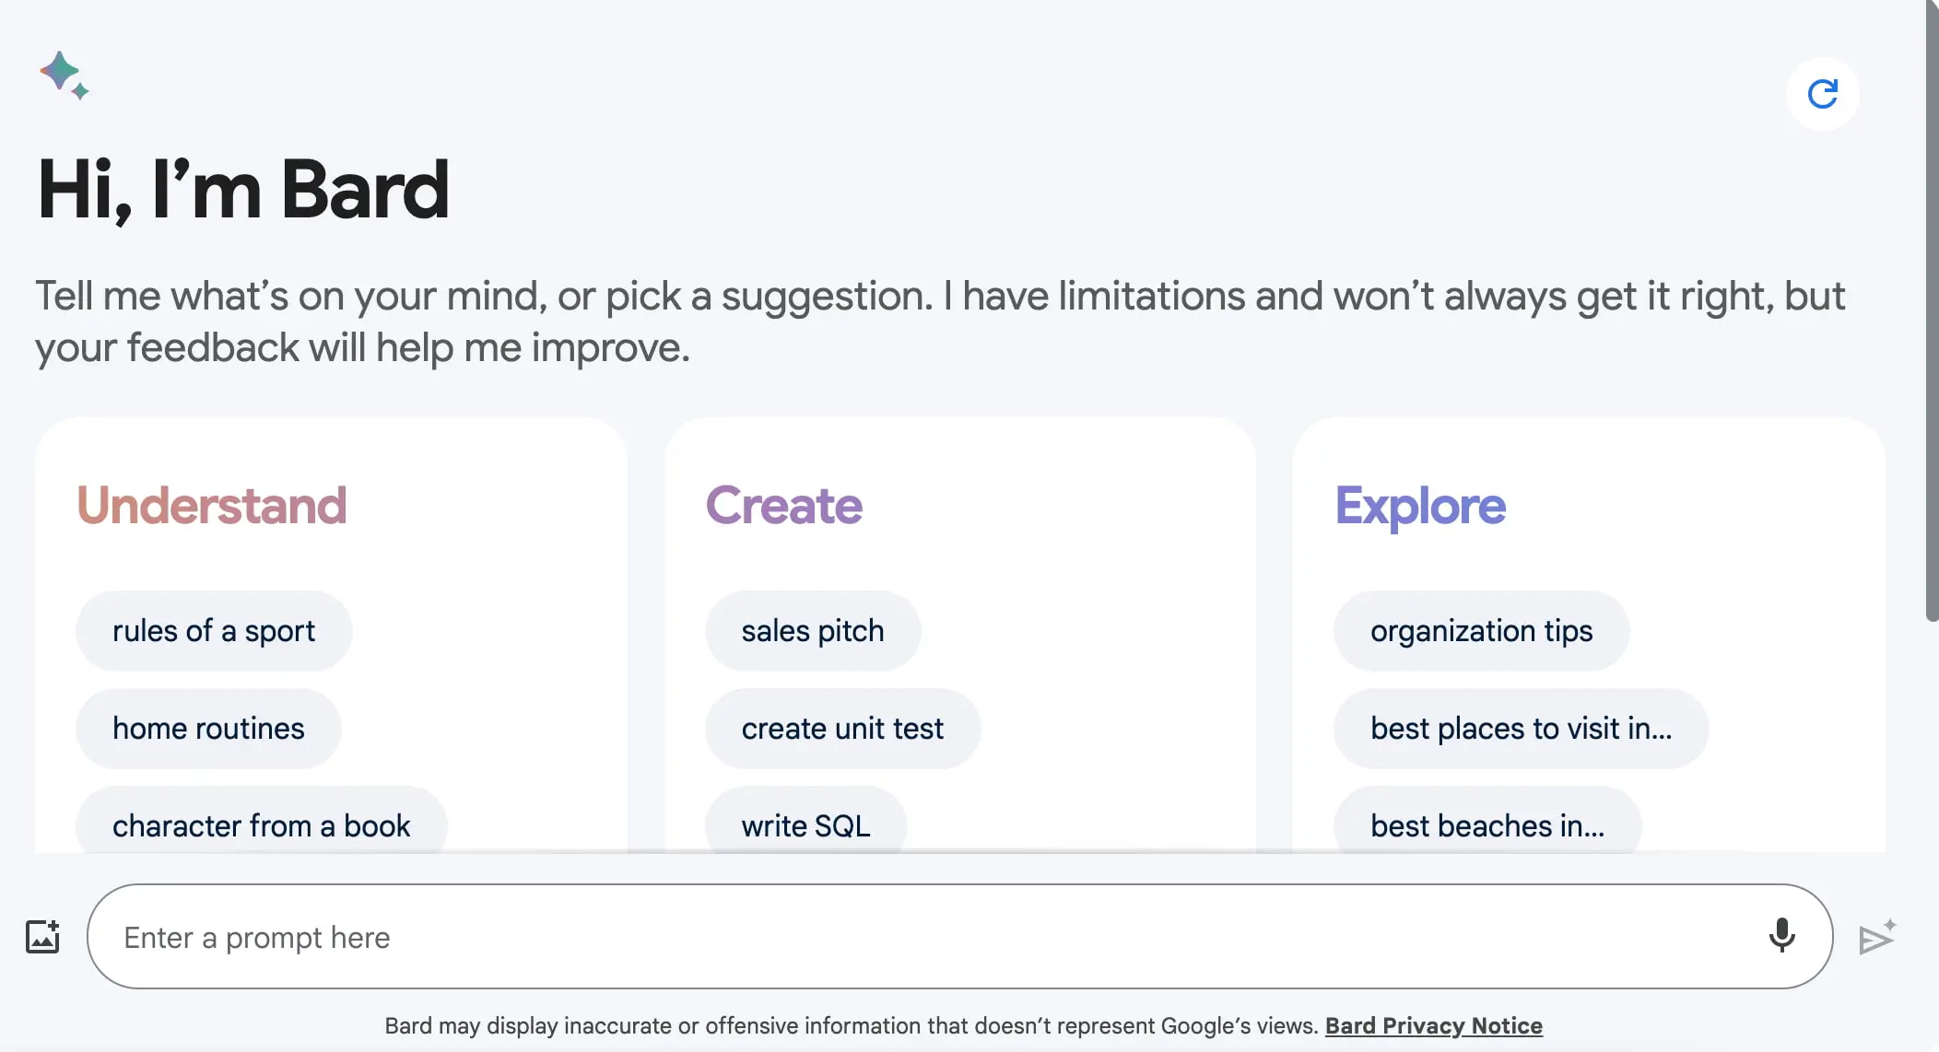Choose "best places to visit in..." suggestion
Image resolution: width=1939 pixels, height=1052 pixels.
(1521, 729)
